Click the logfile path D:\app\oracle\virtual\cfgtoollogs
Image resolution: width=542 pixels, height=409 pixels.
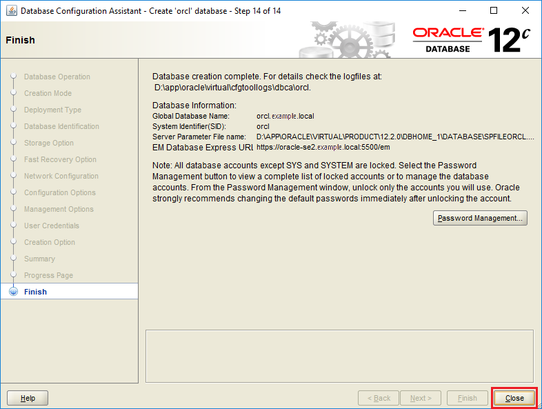(232, 88)
